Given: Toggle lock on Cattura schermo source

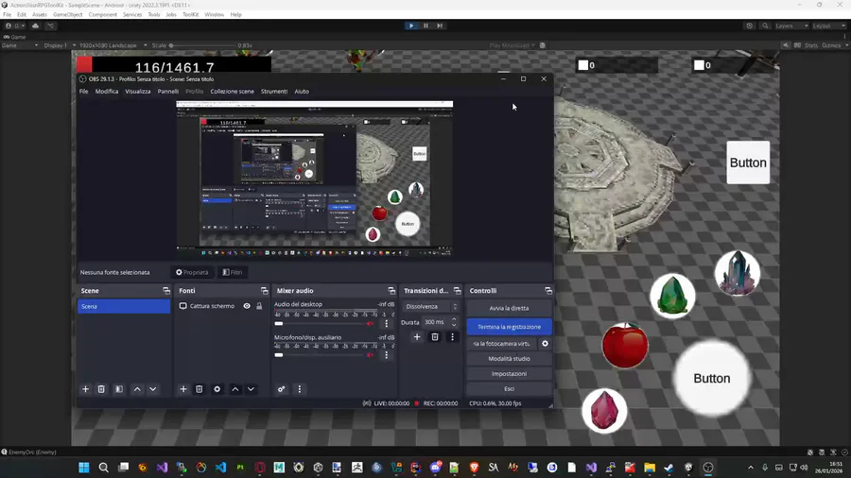Looking at the screenshot, I should coord(259,306).
